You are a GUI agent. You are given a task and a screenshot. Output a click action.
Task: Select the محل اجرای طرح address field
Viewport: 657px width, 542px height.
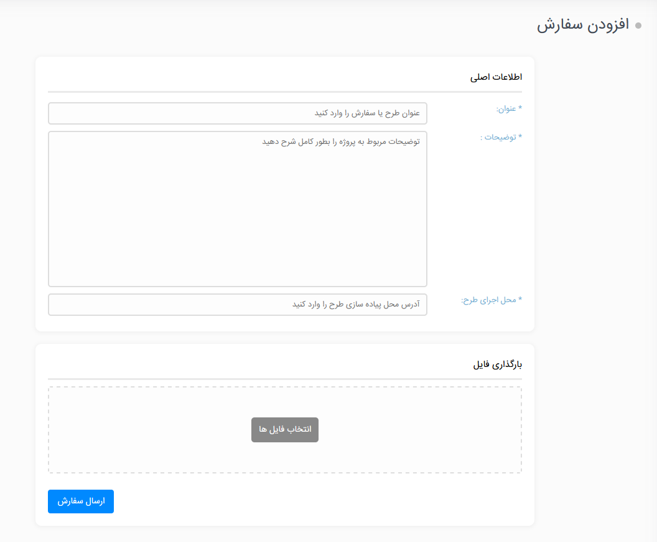click(238, 305)
